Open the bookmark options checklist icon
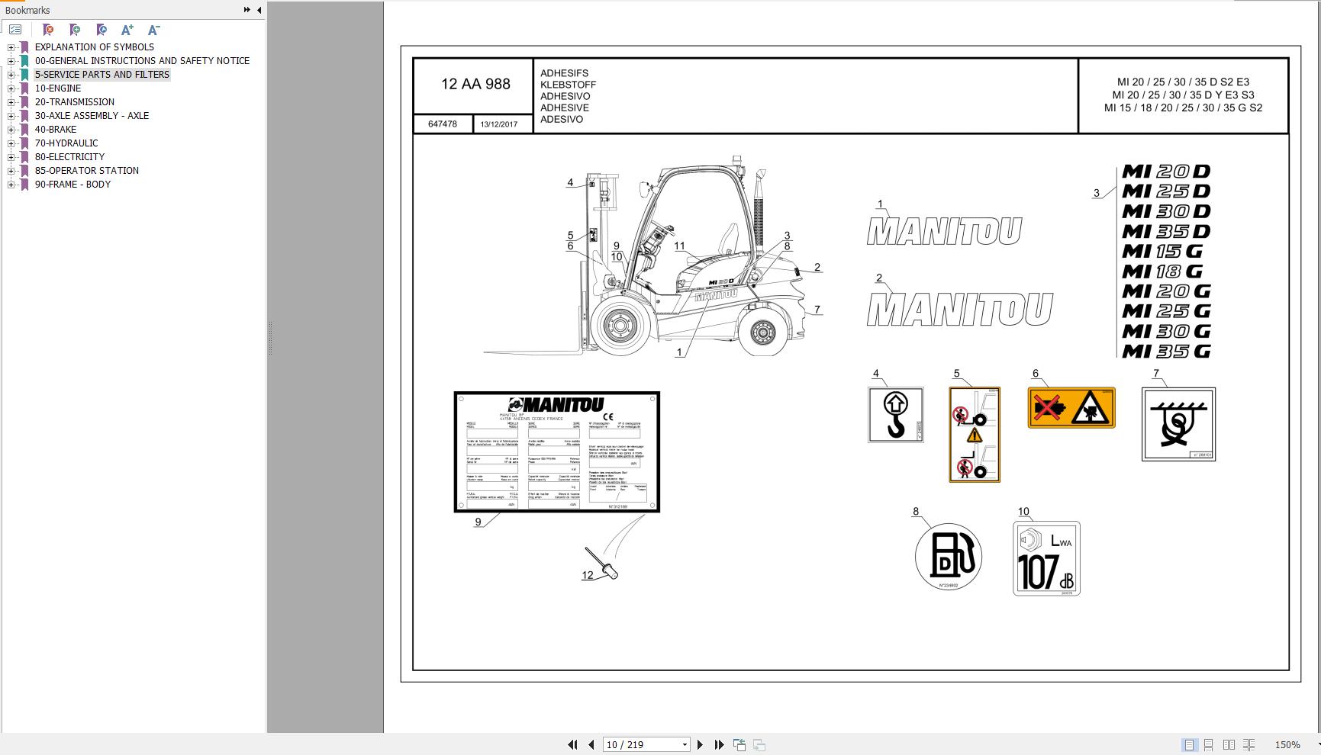 click(x=15, y=30)
